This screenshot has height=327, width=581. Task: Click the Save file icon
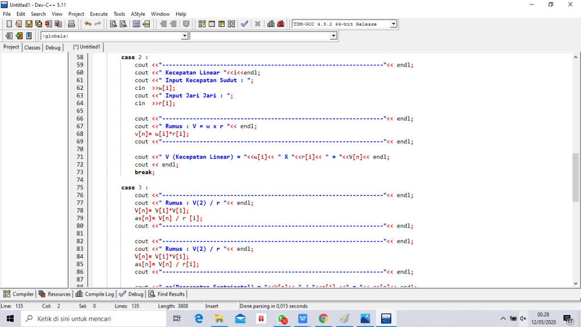coord(28,24)
